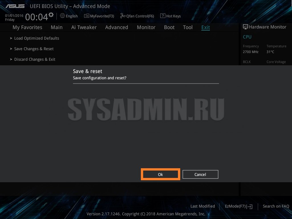Open the Monitor tab
The height and width of the screenshot is (219, 292).
pos(146,27)
